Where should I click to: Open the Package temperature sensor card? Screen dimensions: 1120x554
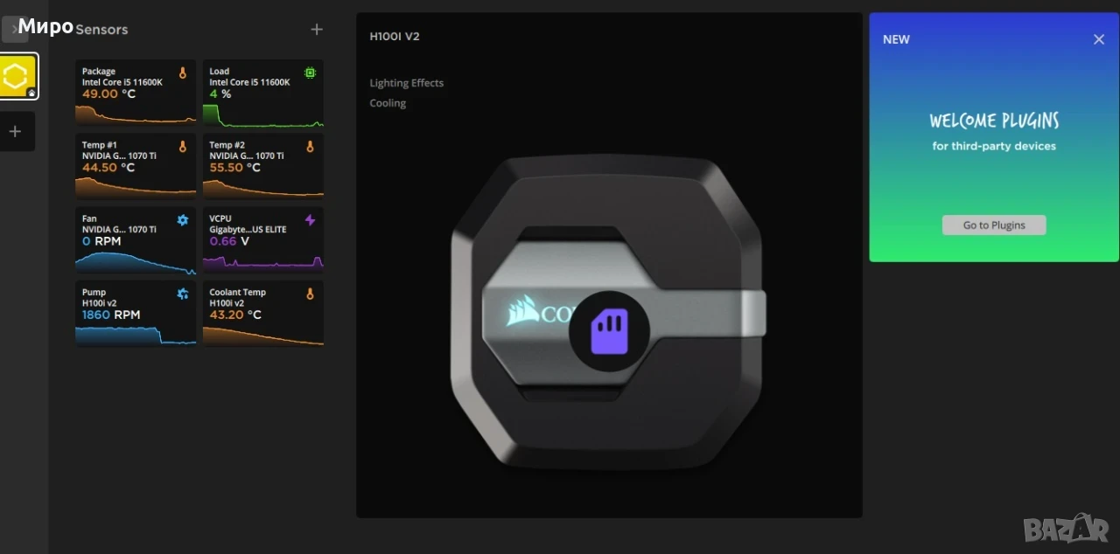click(x=136, y=93)
